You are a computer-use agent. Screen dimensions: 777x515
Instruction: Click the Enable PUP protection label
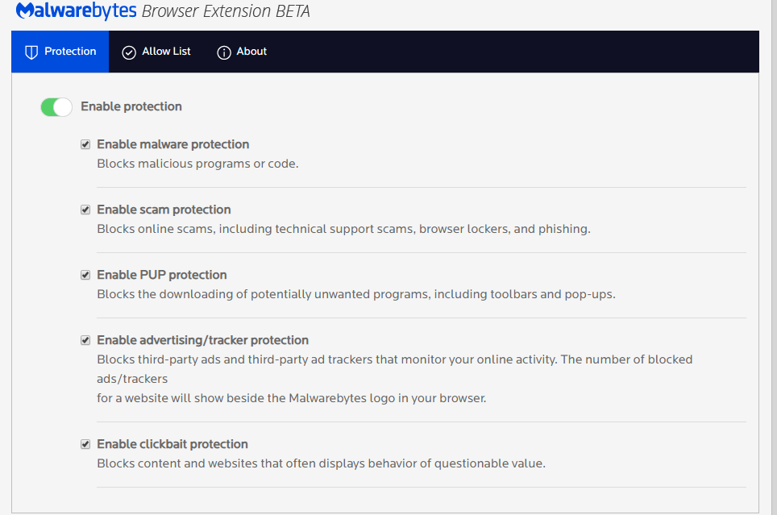[162, 275]
